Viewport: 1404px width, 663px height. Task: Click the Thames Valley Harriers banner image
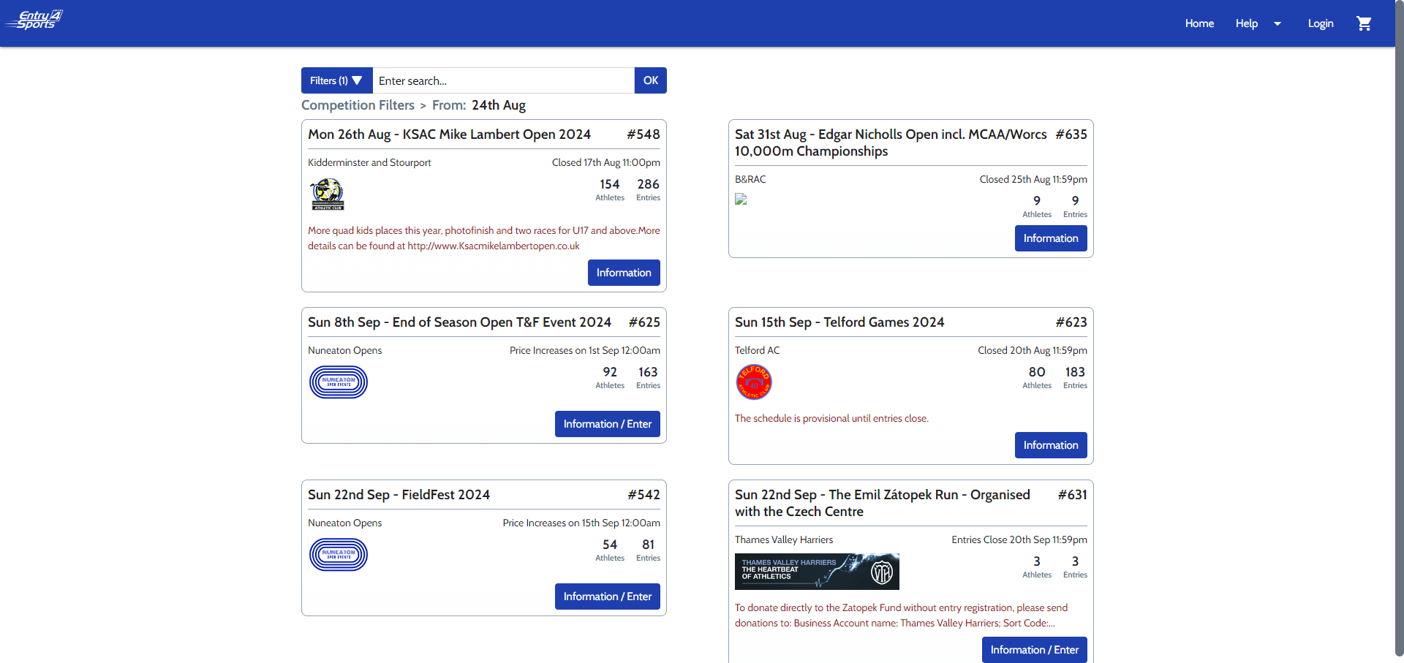(817, 571)
